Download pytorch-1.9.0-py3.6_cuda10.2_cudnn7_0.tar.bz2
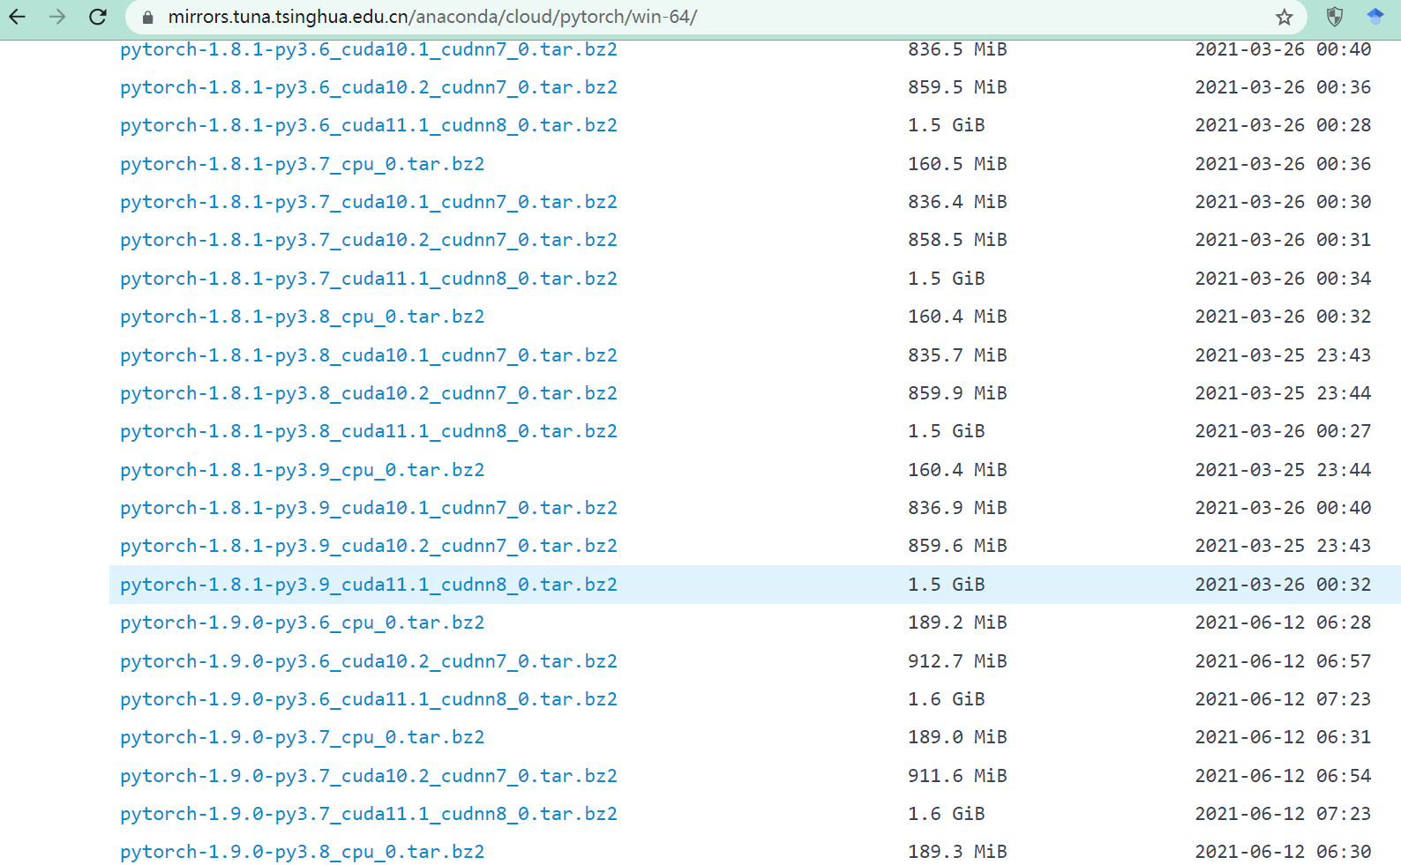 point(369,662)
